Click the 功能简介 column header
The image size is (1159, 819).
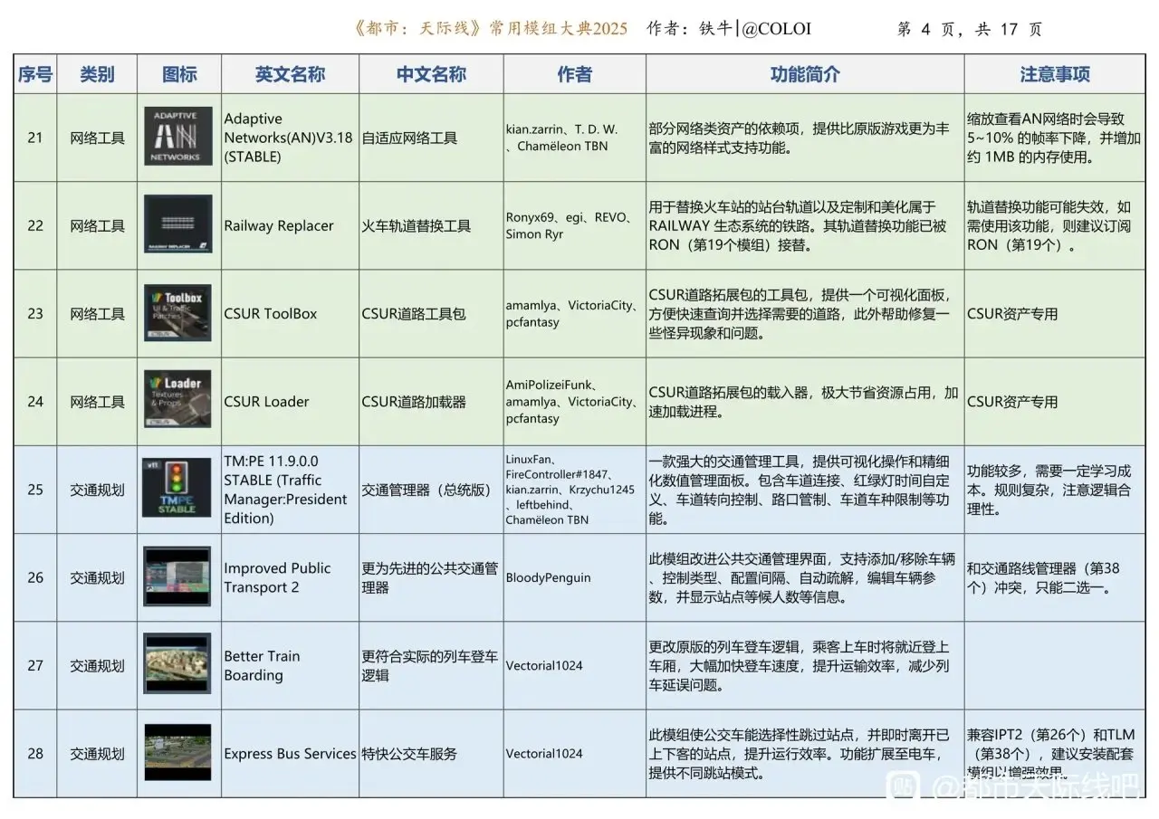(x=804, y=74)
